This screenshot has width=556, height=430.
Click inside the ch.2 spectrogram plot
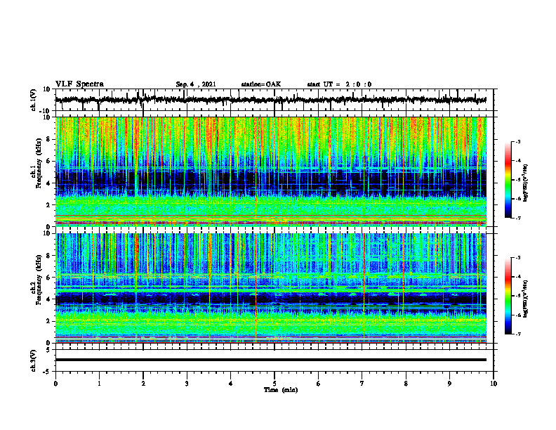click(x=270, y=288)
